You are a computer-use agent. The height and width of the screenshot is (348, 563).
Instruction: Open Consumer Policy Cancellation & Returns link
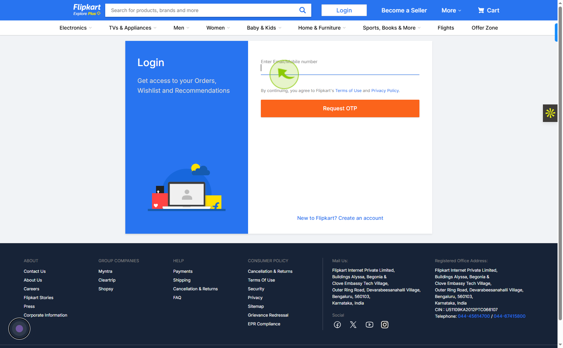point(270,271)
